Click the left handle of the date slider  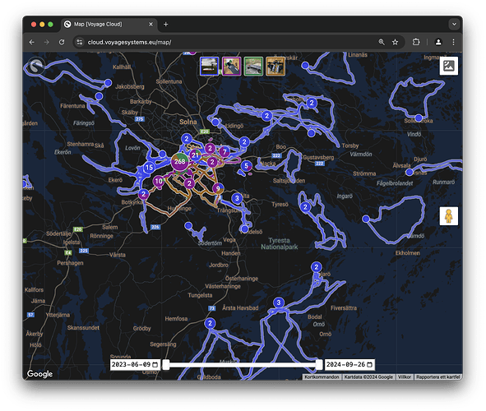166,364
